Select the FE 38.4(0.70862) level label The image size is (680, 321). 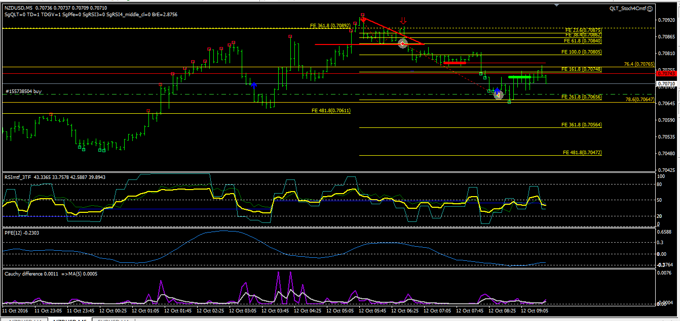pyautogui.click(x=583, y=35)
